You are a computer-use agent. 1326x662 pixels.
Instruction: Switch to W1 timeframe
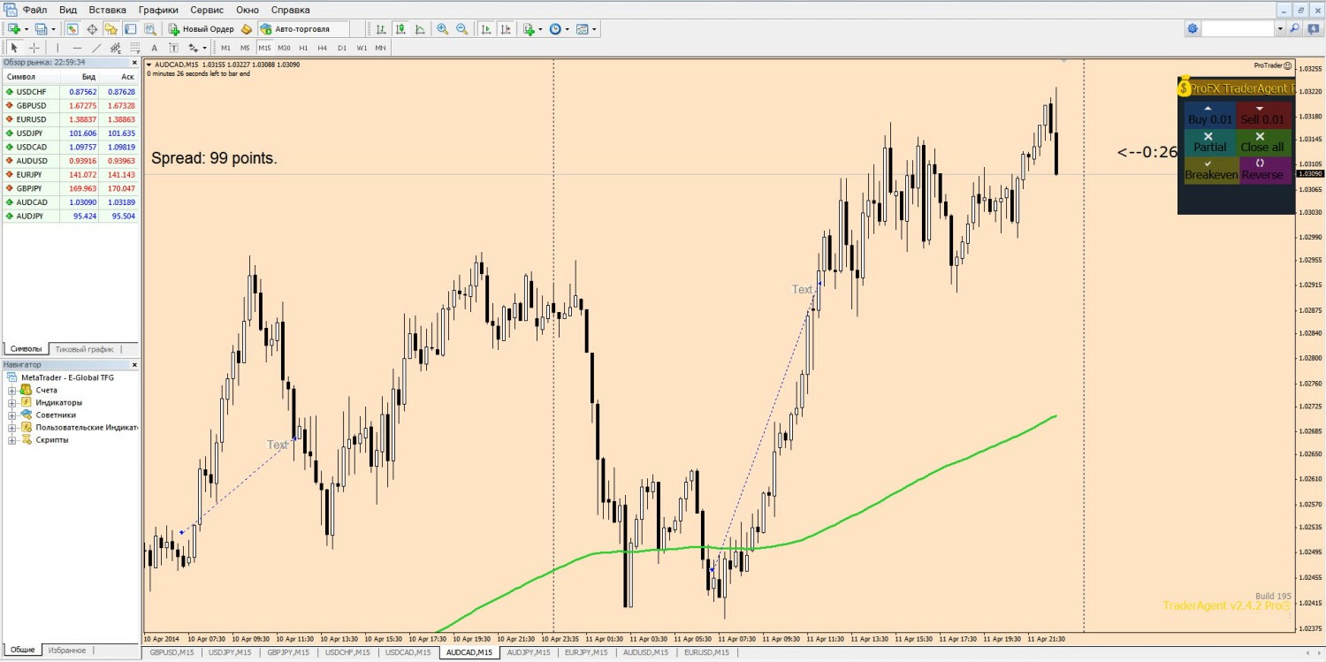tap(362, 48)
